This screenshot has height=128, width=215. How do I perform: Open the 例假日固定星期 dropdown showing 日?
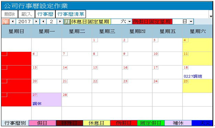191,22
